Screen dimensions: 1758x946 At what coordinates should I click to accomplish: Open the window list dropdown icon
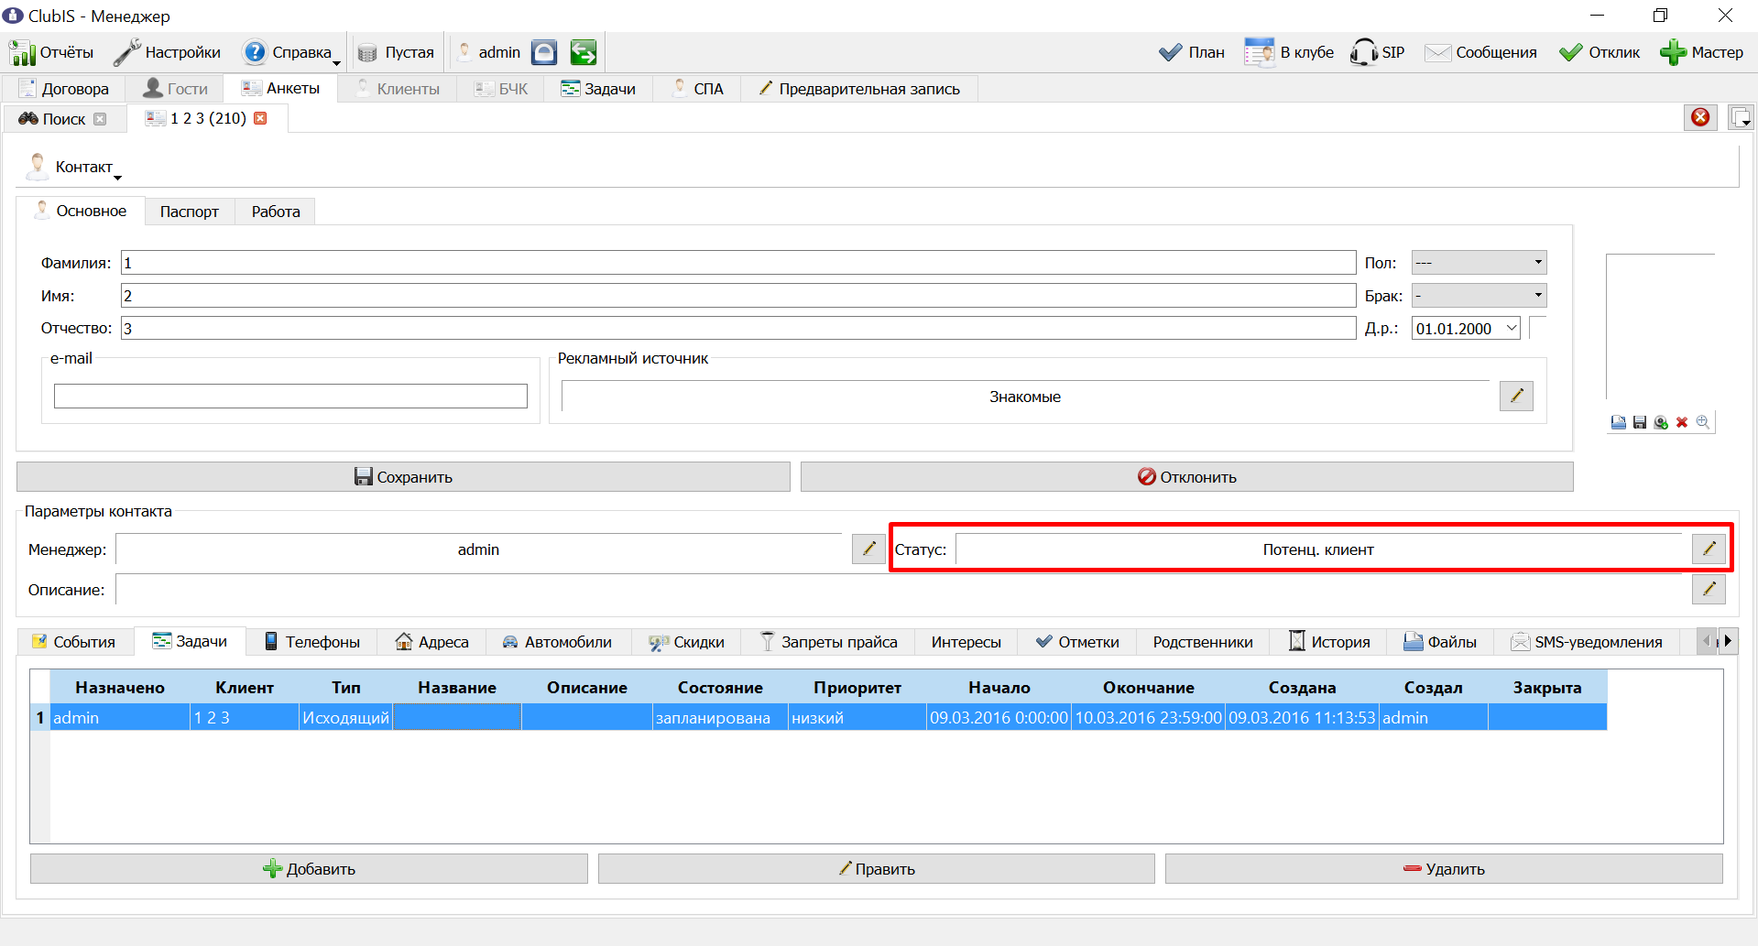click(1741, 117)
